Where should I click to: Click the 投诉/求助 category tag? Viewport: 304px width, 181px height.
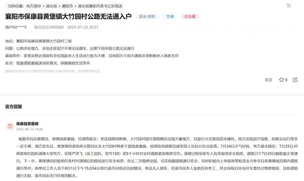147,17
